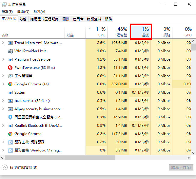This screenshot has width=196, height=179.
Task: Open the 選項(O) menu
Action: [23, 12]
